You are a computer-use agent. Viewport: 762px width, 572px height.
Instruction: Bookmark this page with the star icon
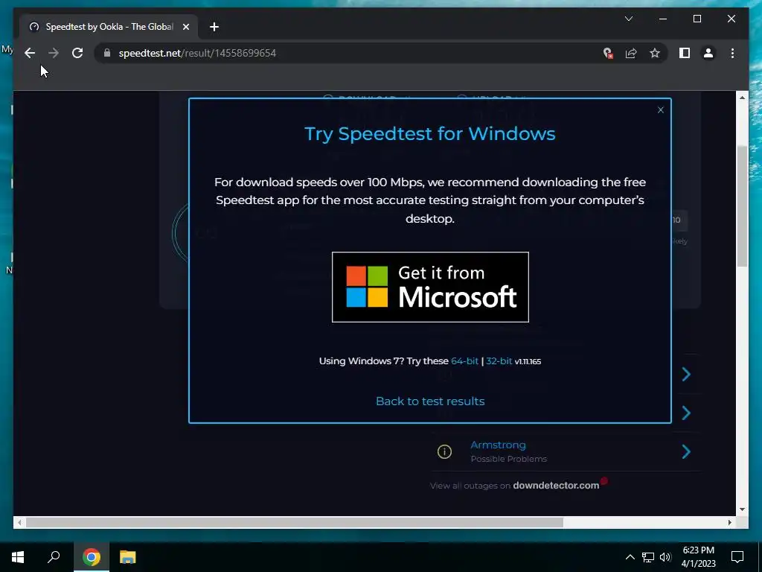point(655,53)
